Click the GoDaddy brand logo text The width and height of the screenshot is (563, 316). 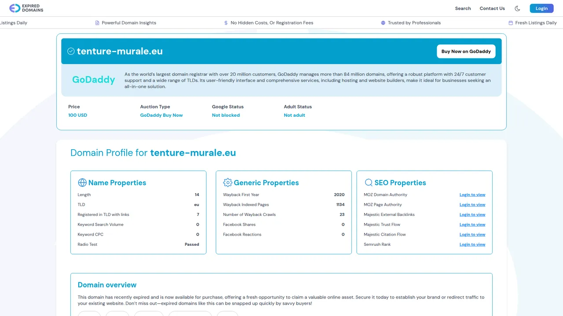pyautogui.click(x=94, y=80)
